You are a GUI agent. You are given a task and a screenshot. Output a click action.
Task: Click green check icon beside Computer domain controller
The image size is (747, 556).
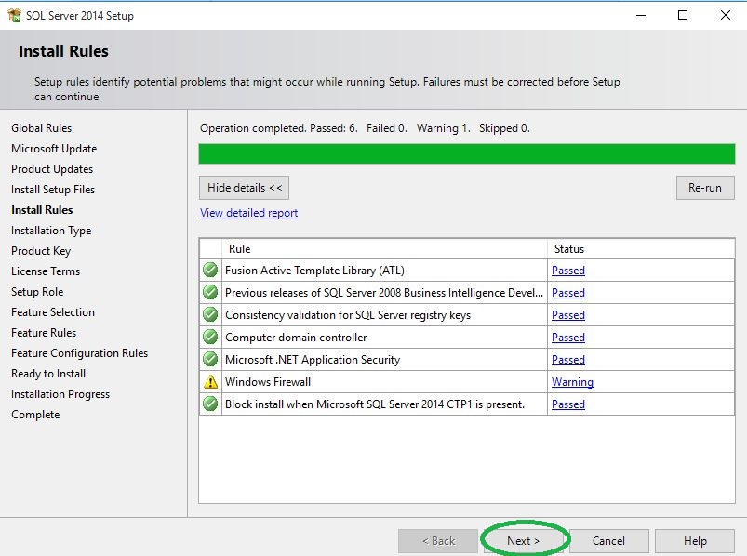pos(210,338)
